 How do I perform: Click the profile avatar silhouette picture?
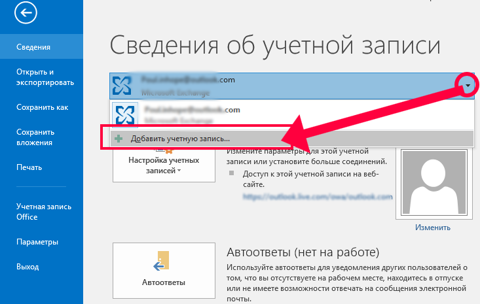pos(432,184)
